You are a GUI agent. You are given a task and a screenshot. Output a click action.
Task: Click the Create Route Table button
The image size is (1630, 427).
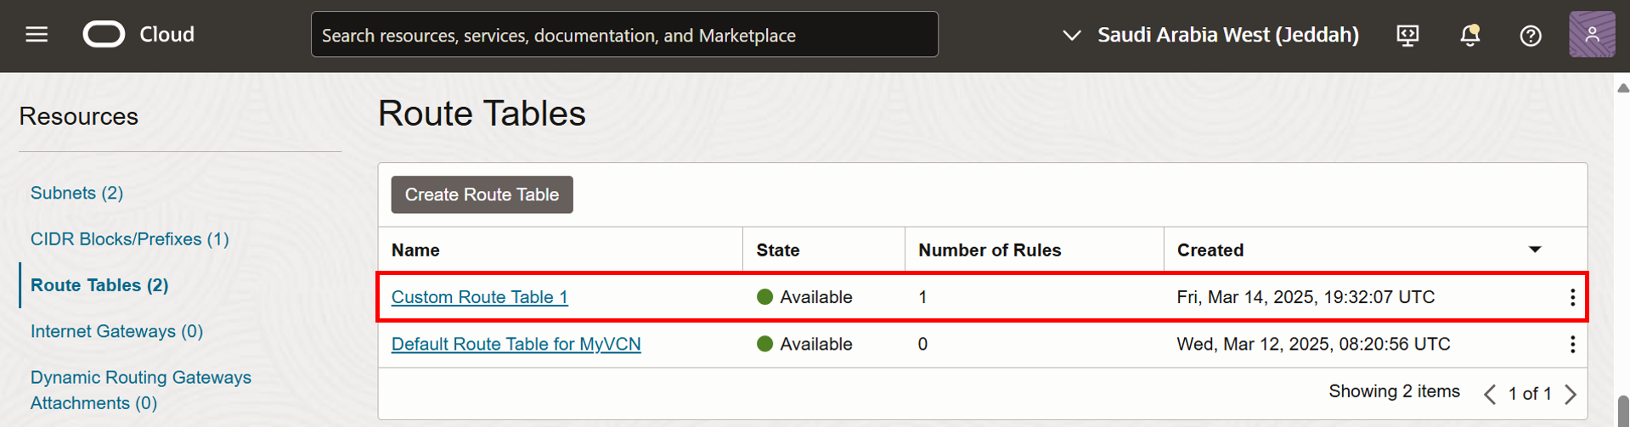[482, 194]
